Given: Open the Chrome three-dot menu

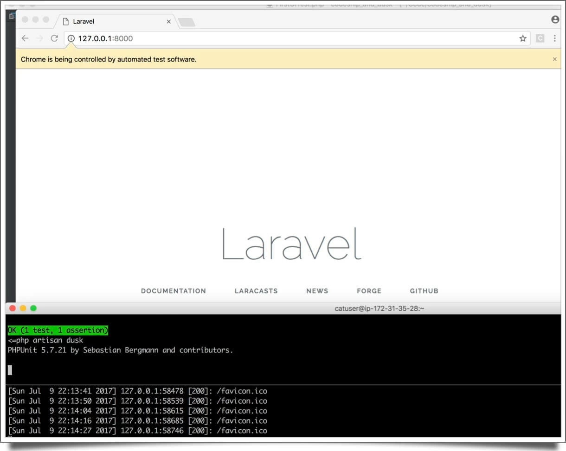Looking at the screenshot, I should point(555,38).
